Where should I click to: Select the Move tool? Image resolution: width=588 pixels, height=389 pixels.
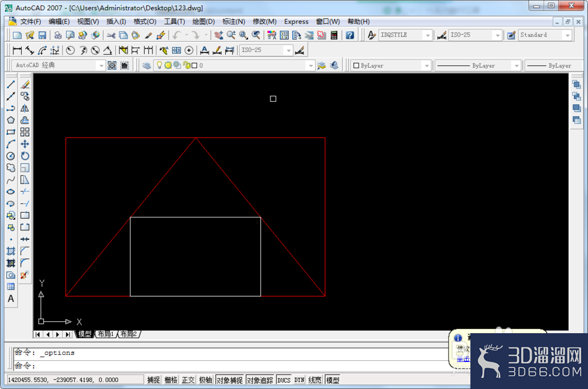point(25,145)
